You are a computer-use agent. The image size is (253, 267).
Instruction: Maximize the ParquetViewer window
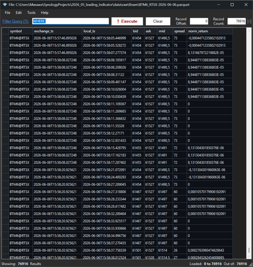pos(232,5)
